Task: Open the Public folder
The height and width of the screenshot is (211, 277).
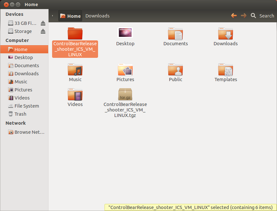Action: (175, 70)
